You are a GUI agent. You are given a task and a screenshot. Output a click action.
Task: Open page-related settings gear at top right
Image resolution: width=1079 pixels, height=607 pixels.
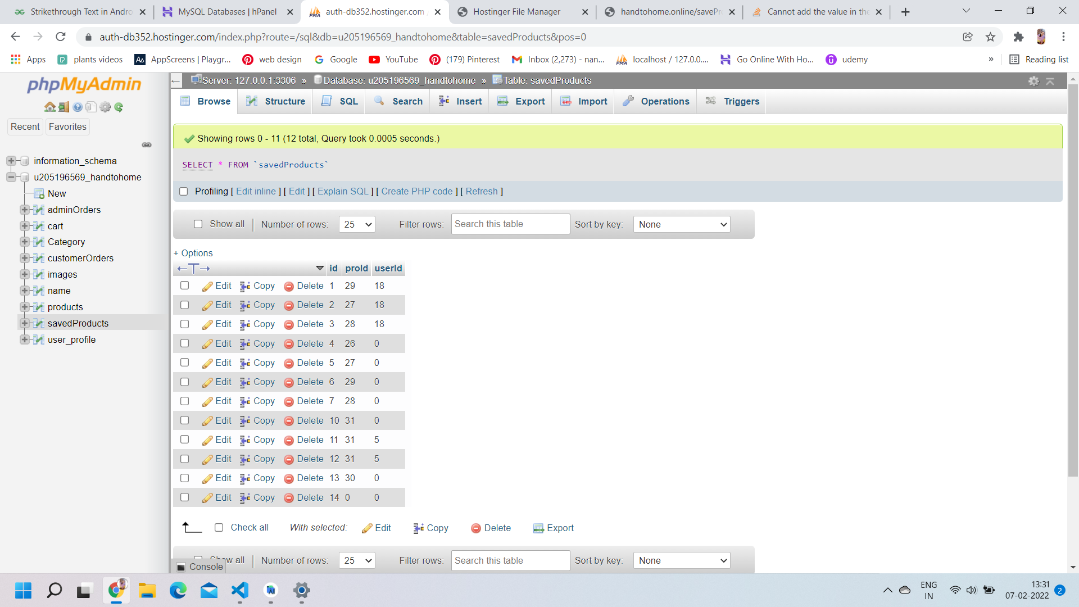point(1033,81)
